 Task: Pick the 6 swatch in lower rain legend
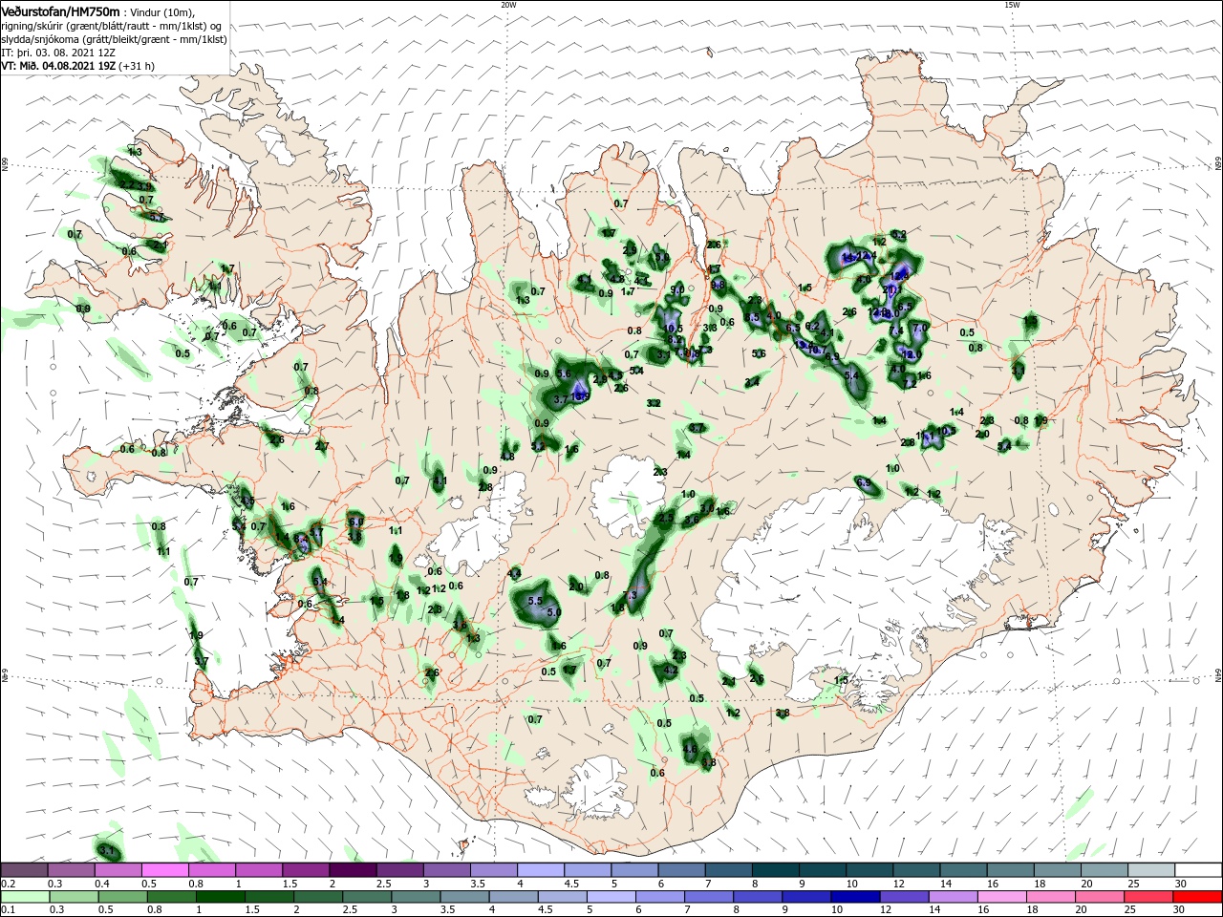coord(658,897)
